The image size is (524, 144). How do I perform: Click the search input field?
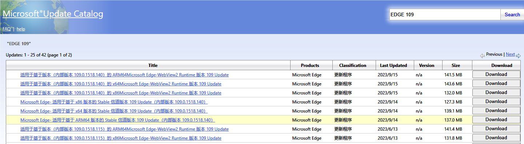point(445,14)
